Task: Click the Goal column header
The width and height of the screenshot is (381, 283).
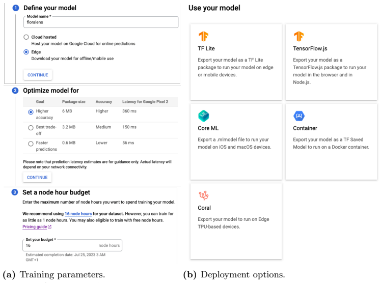Action: click(x=40, y=102)
